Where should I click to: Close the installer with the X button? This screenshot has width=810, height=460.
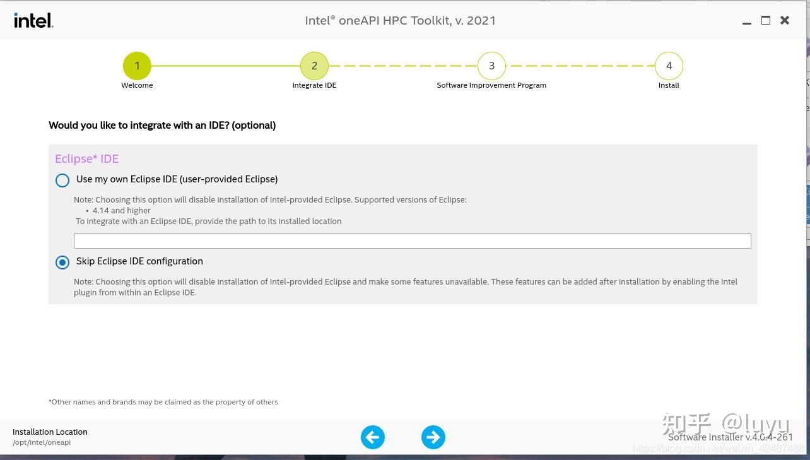(785, 20)
